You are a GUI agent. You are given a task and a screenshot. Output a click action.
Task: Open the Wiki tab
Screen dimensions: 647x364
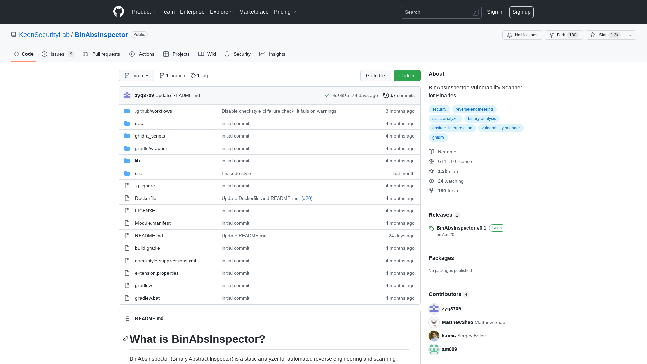(x=207, y=54)
